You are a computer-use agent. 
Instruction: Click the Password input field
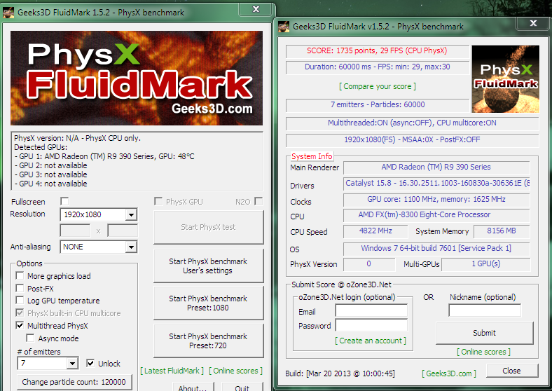371,325
